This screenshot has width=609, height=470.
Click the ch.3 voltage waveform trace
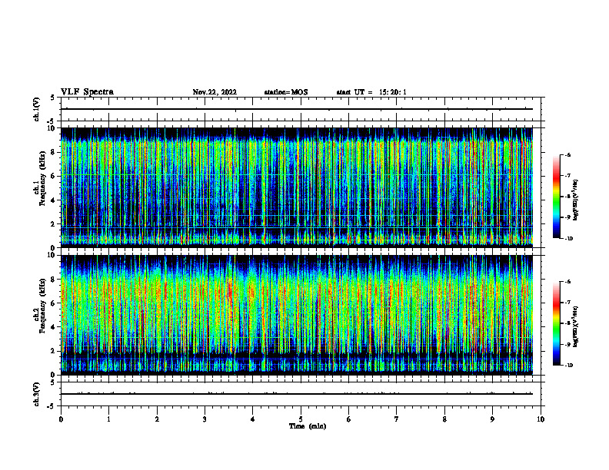click(x=297, y=394)
